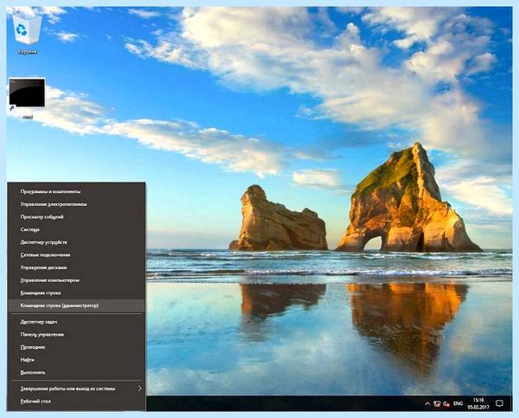The width and height of the screenshot is (519, 418).
Task: Open Панель управления
Action: pos(76,335)
